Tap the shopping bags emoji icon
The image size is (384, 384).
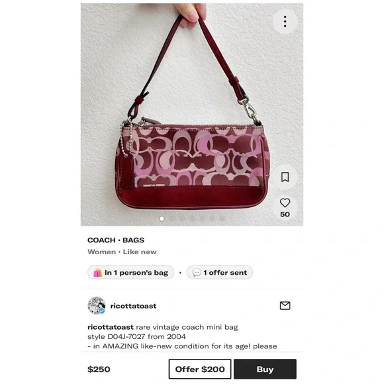98,273
